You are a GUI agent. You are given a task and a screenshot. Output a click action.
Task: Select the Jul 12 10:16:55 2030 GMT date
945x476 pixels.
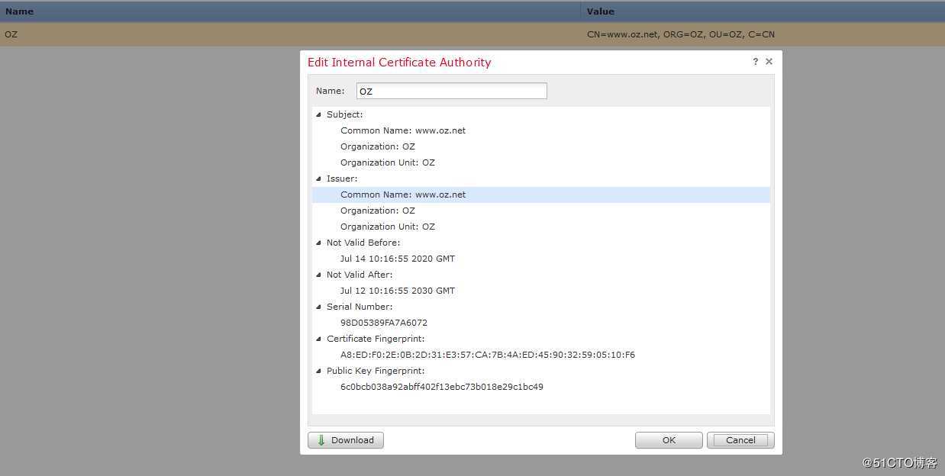click(398, 291)
